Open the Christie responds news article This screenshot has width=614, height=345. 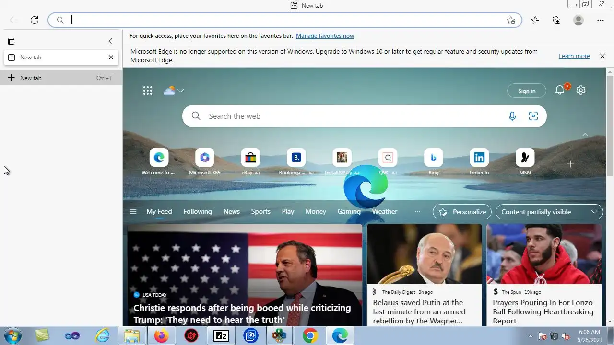pyautogui.click(x=245, y=275)
